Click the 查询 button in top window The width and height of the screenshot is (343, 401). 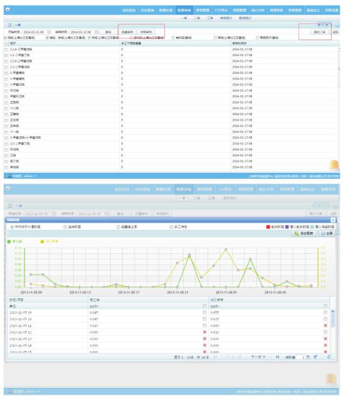109,32
